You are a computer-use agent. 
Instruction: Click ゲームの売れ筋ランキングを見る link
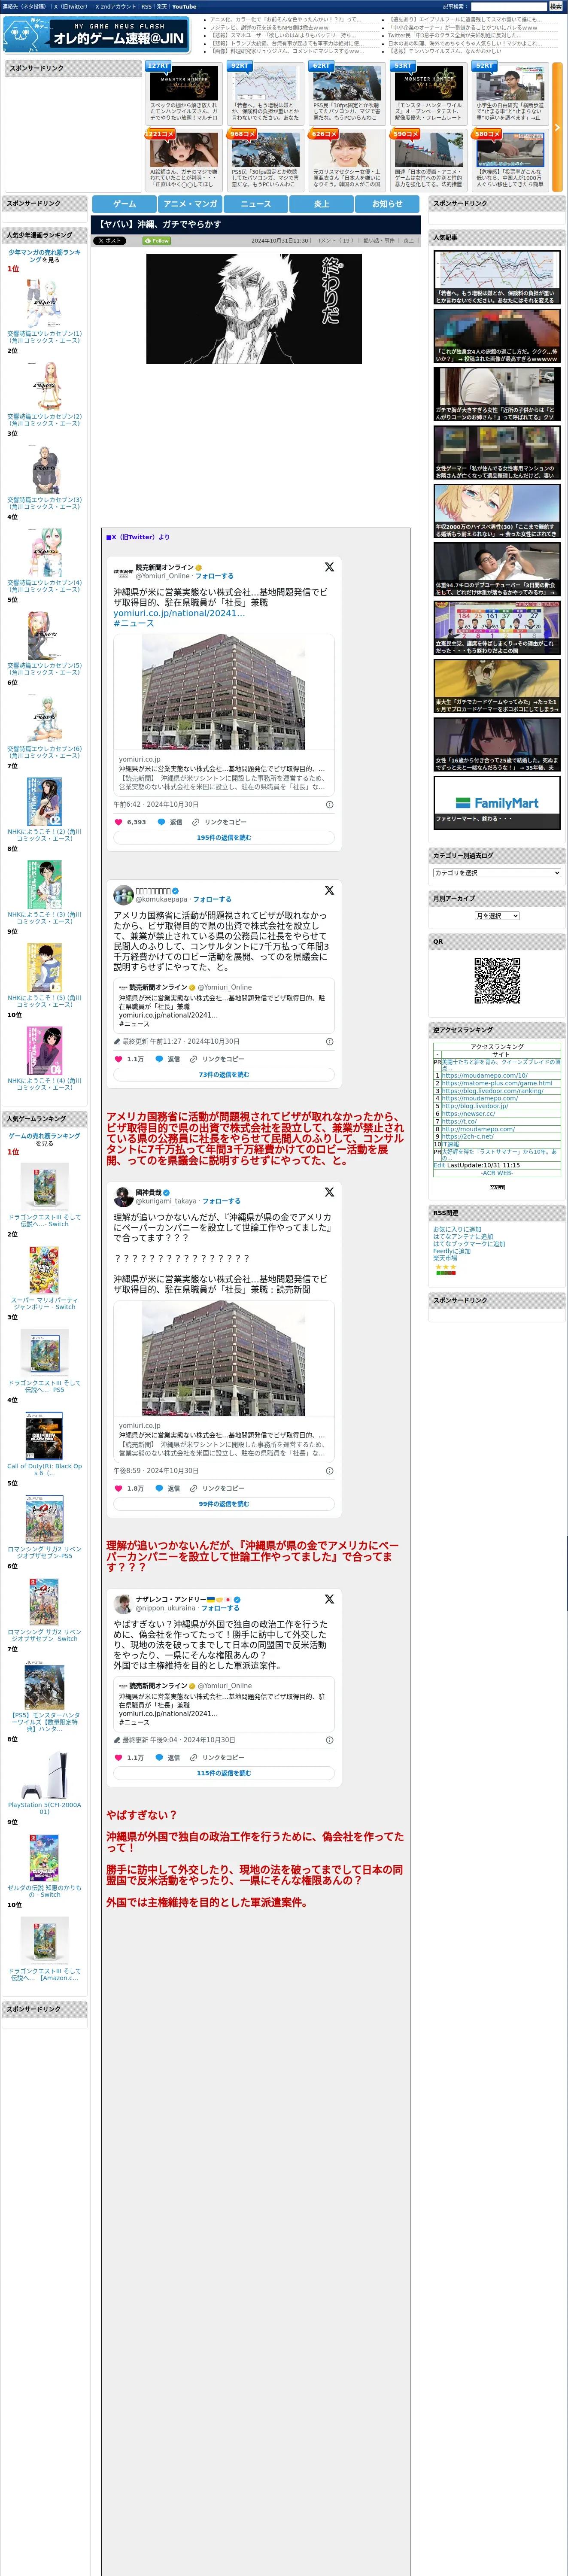44,1140
